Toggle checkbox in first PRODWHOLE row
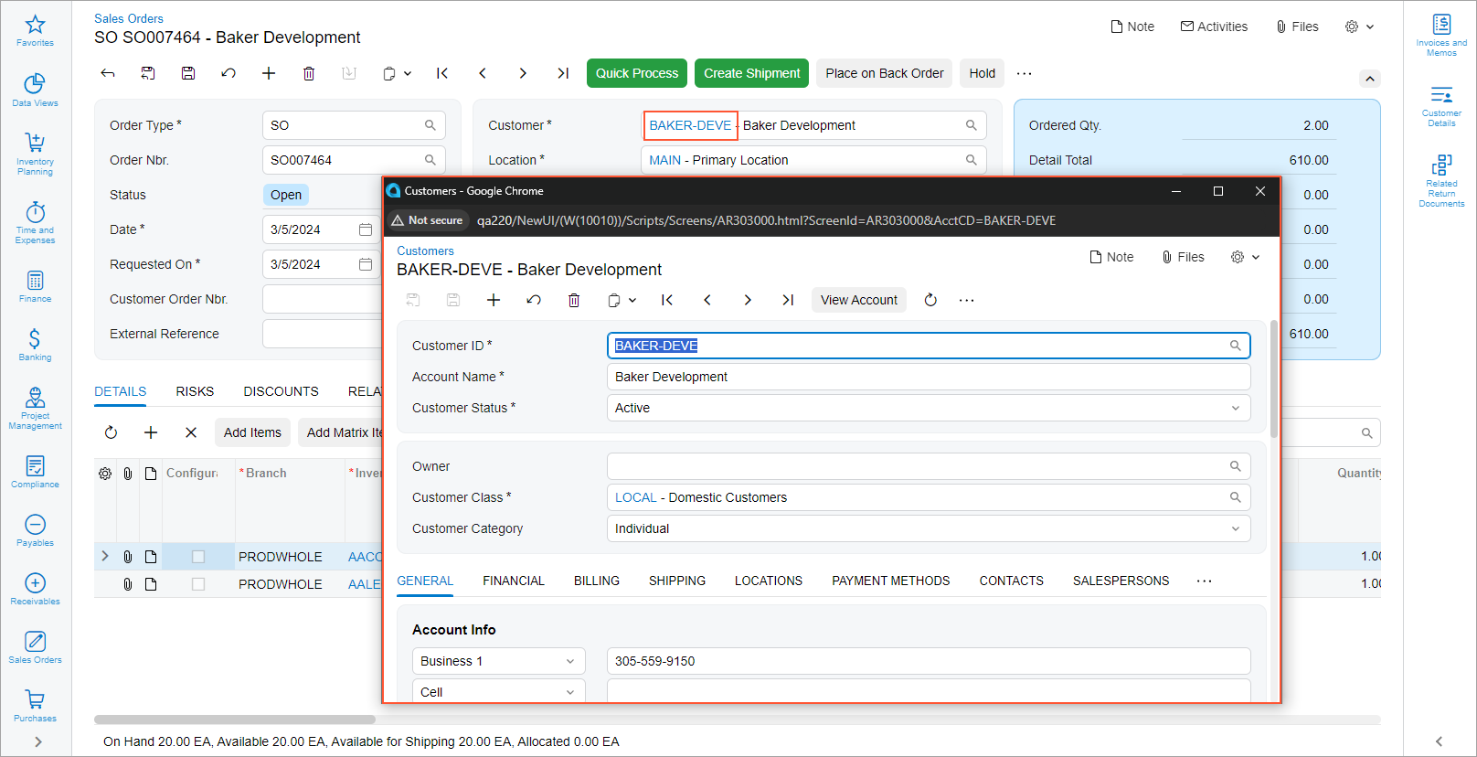The height and width of the screenshot is (757, 1477). click(x=198, y=557)
